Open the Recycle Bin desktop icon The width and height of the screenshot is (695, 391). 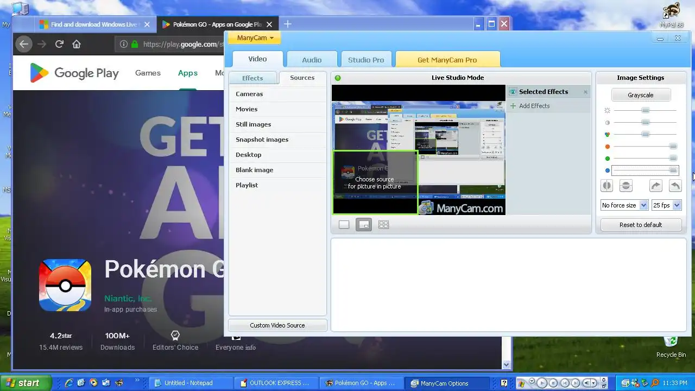671,346
